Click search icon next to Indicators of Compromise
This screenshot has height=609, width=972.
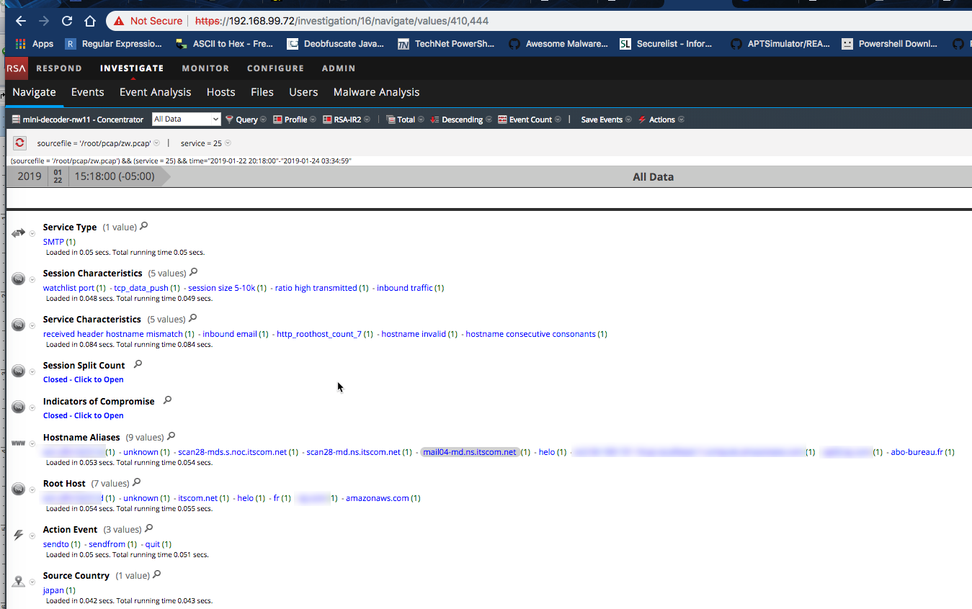pos(168,400)
